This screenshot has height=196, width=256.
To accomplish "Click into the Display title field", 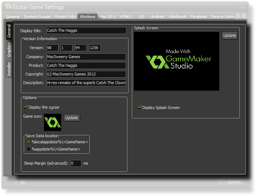I will point(86,31).
